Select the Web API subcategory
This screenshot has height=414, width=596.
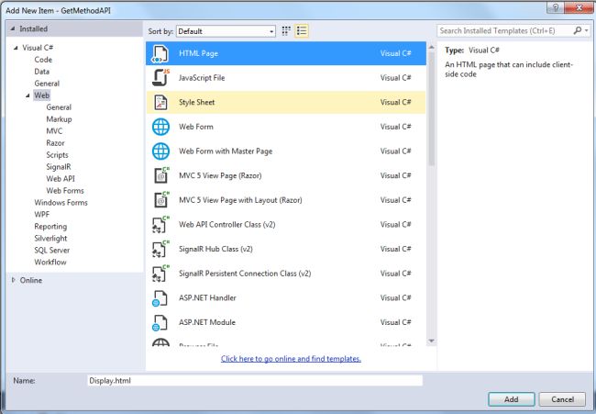tap(61, 178)
